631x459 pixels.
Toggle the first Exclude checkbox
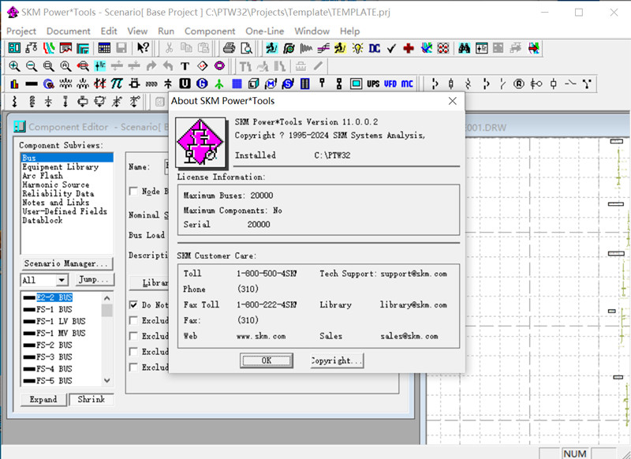[133, 320]
